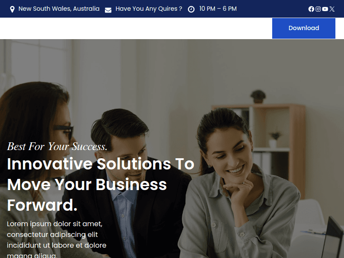Click the envelope mail icon
344x258 pixels.
click(108, 10)
